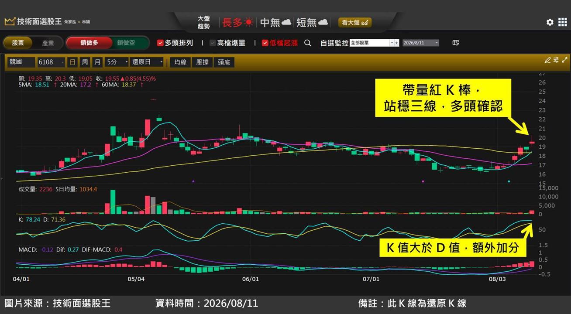Click the 05/04 date on time axis
Viewport: 571px width, 314px height.
coord(136,279)
